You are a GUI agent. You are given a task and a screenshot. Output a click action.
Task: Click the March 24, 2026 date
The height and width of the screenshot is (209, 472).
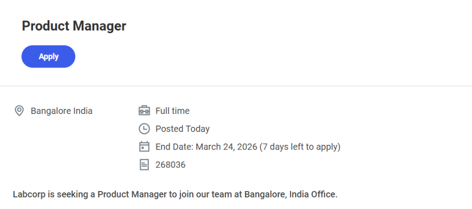click(x=226, y=147)
